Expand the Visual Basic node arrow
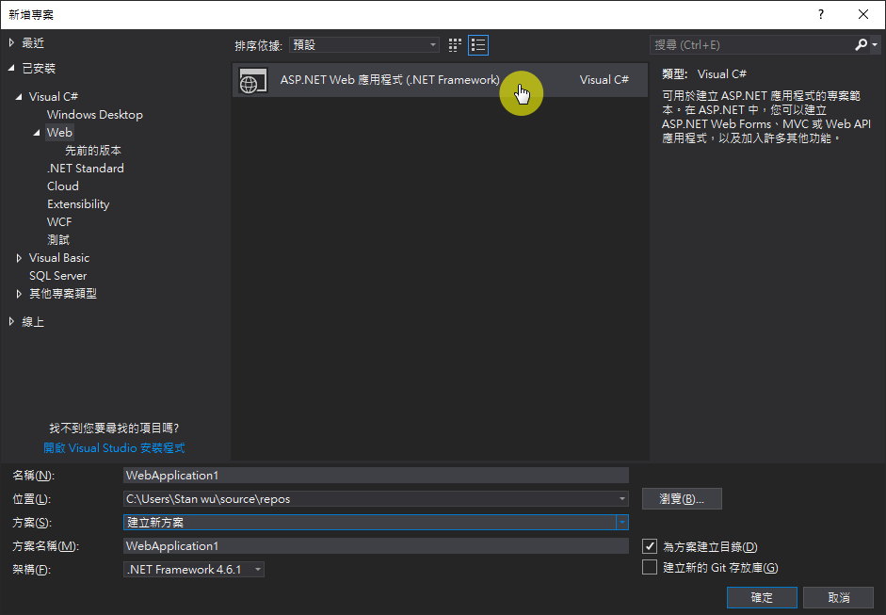The image size is (886, 615). tap(19, 258)
